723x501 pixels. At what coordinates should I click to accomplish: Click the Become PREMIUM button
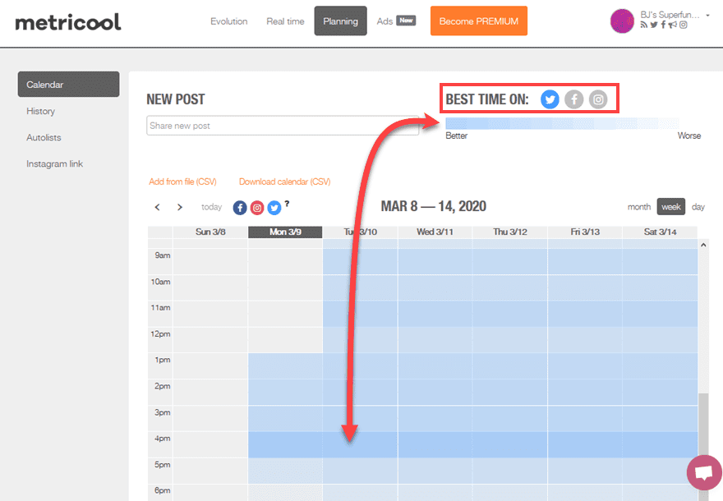coord(478,20)
